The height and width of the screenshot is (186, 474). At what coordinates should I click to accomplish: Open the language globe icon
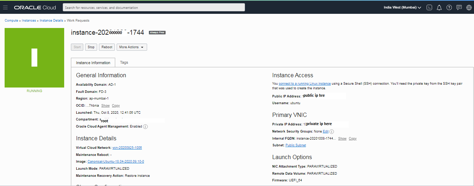point(469,7)
